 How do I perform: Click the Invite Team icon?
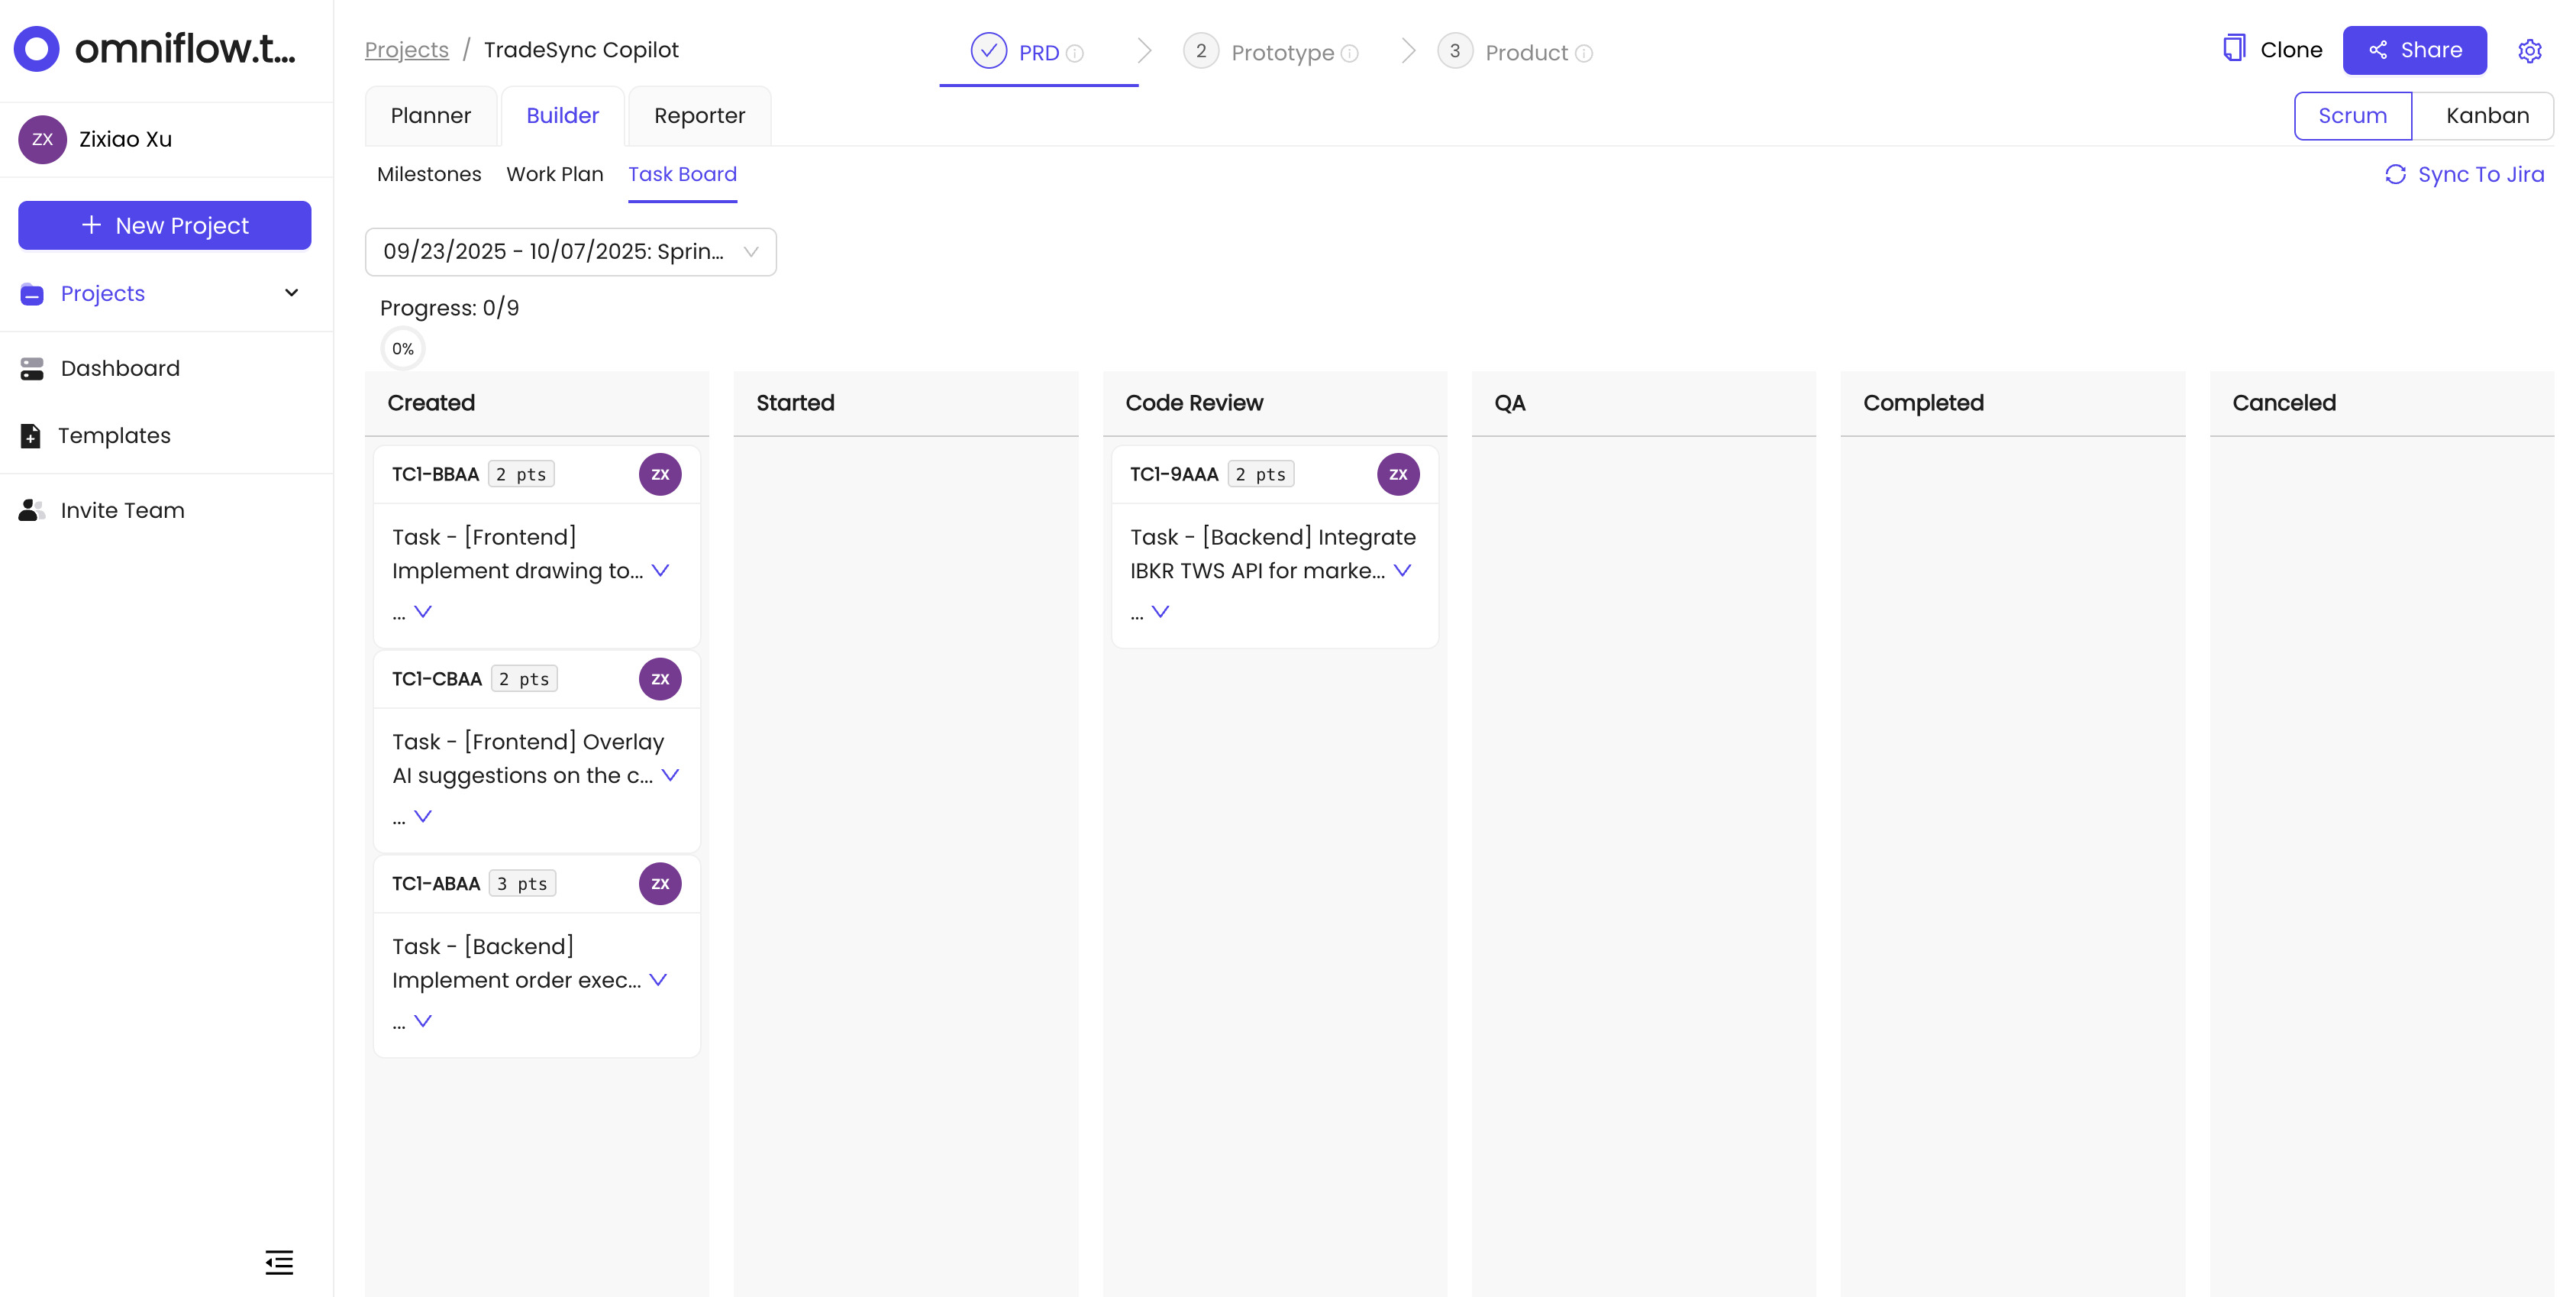(31, 509)
